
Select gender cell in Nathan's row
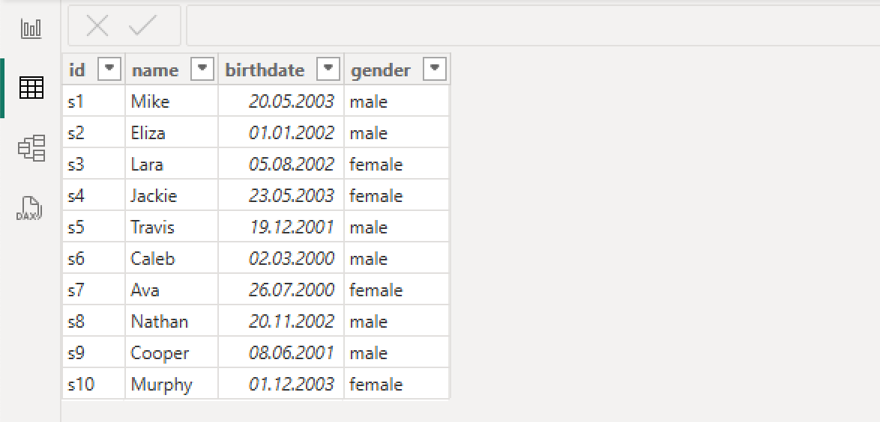[397, 321]
